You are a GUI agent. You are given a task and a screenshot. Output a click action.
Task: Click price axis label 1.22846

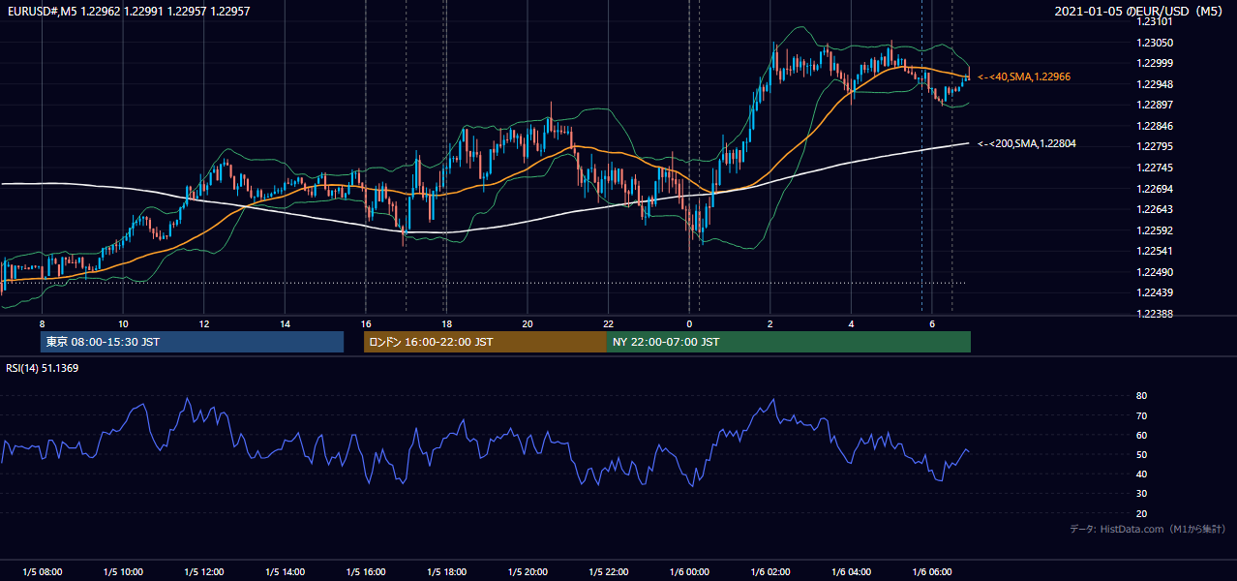point(1154,126)
